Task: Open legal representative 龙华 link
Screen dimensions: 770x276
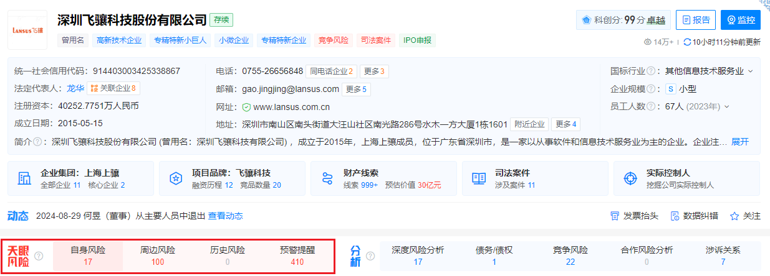Action: click(x=75, y=88)
